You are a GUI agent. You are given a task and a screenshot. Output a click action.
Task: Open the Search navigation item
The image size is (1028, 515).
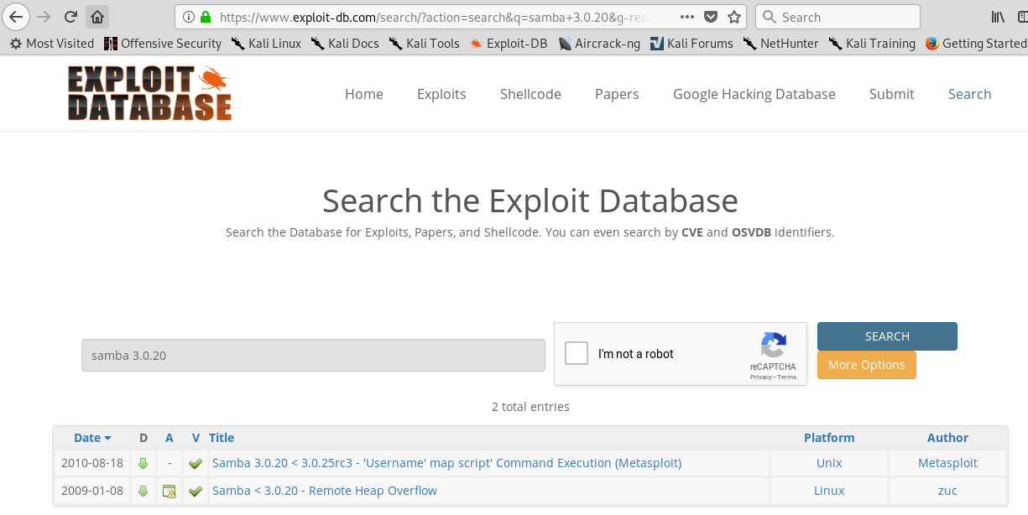[970, 94]
